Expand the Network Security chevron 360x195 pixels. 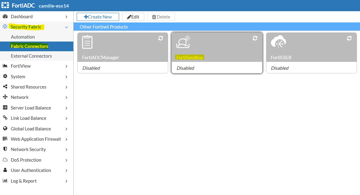click(x=66, y=150)
